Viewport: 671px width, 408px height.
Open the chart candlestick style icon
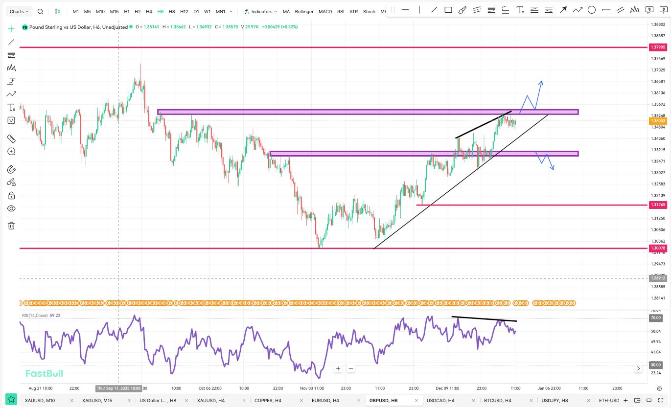tap(58, 11)
